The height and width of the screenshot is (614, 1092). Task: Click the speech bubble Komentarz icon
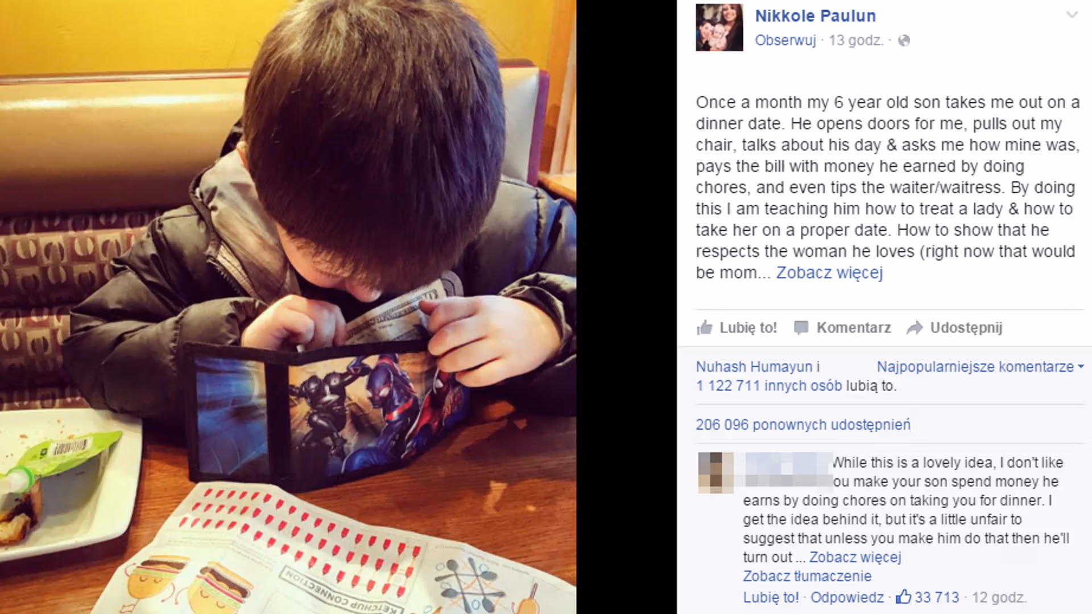pyautogui.click(x=801, y=327)
